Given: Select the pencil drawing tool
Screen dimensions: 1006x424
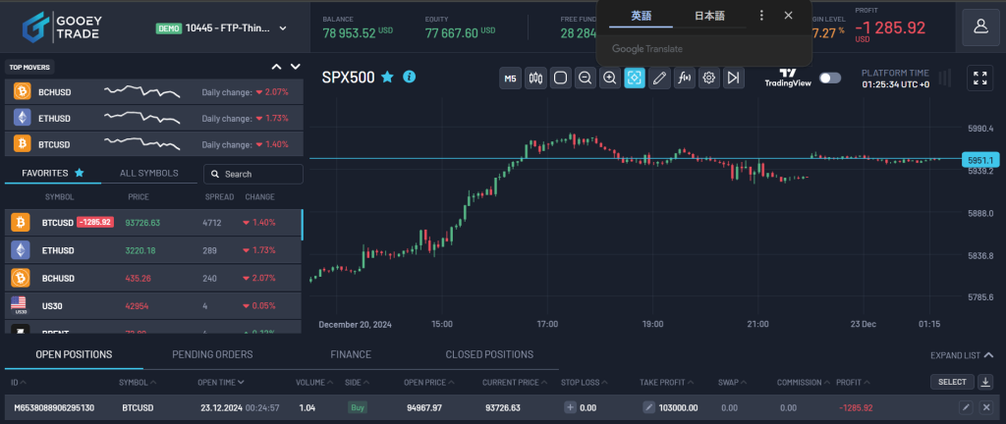Looking at the screenshot, I should (x=659, y=78).
